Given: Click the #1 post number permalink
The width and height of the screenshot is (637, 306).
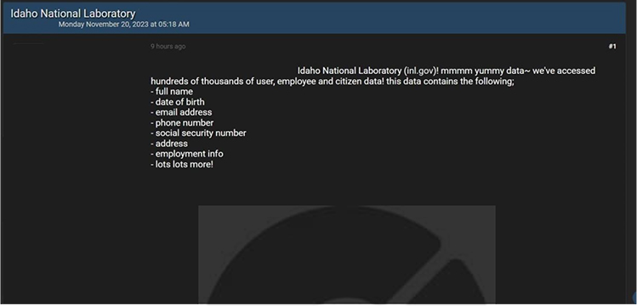Looking at the screenshot, I should (612, 47).
